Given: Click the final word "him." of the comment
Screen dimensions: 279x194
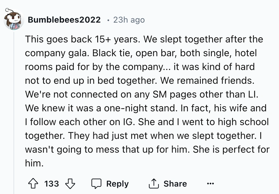Looking at the screenshot, I should 34,163.
